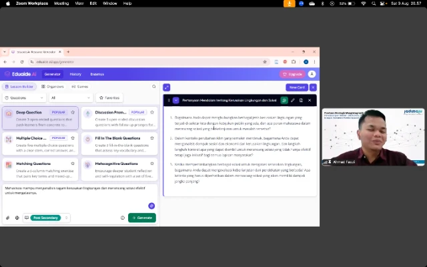This screenshot has width=427, height=267.
Task: Open the Apple menu
Action: click(x=8, y=3)
